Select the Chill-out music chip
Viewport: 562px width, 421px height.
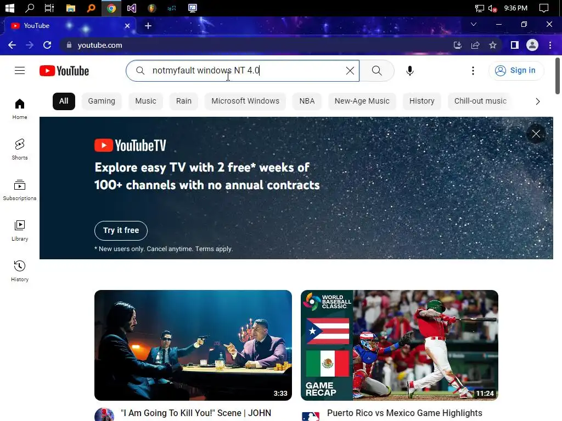click(480, 101)
